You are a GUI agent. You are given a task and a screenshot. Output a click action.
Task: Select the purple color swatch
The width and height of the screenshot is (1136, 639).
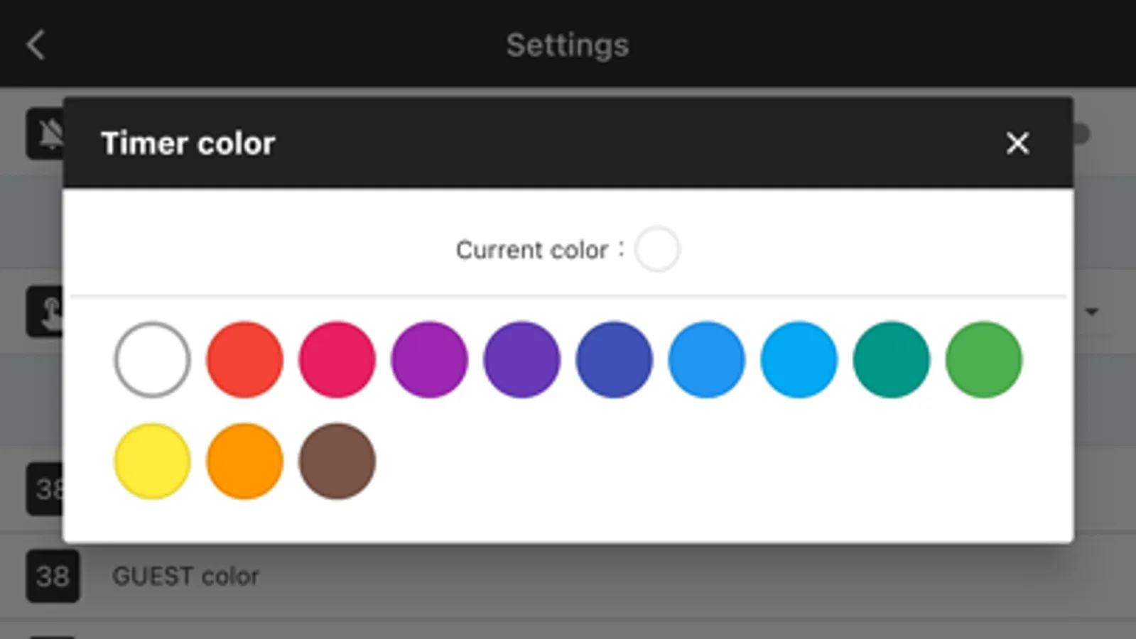tap(429, 360)
